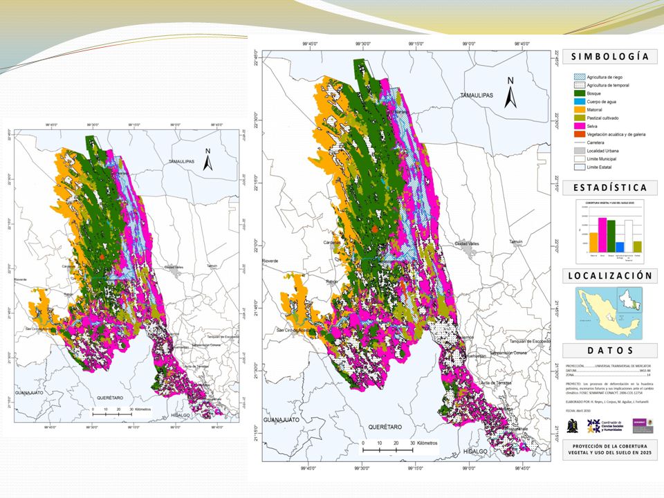Open the land cover bar chart thumbnail
The image size is (664, 498).
tap(610, 231)
